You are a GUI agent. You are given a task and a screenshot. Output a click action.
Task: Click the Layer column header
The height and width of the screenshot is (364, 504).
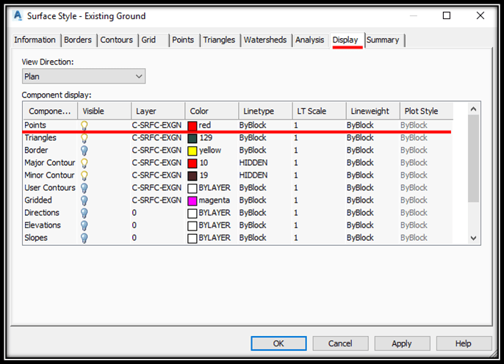tap(158, 111)
